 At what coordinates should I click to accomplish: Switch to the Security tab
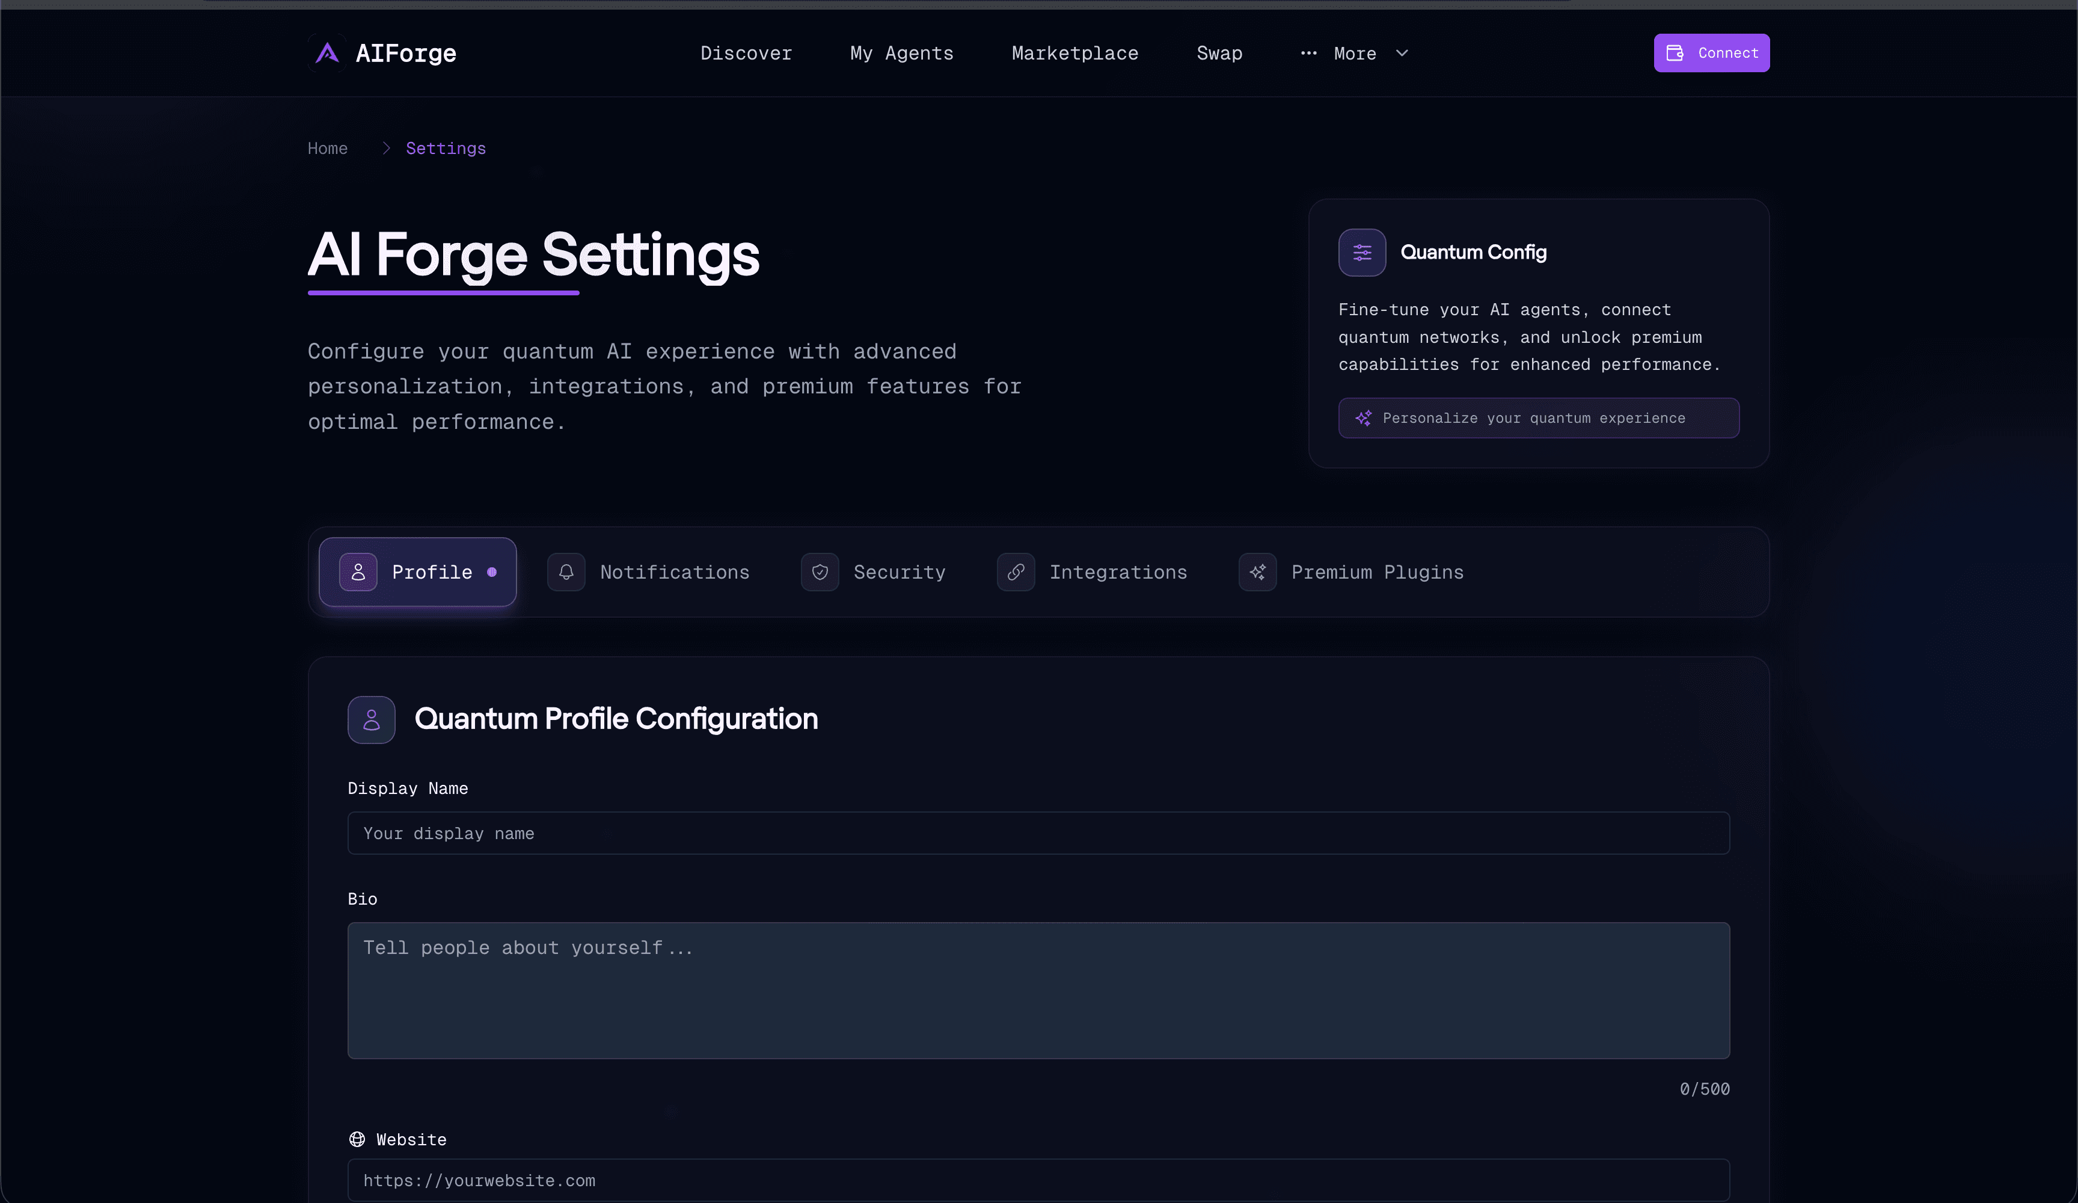(x=873, y=572)
